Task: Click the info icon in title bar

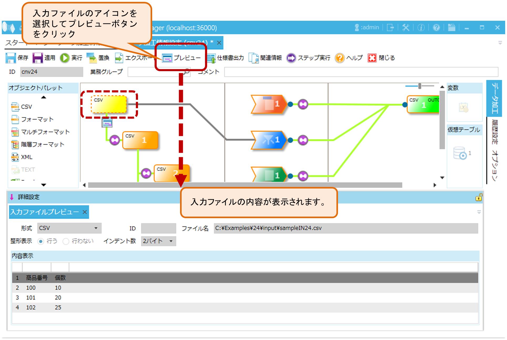Action: [421, 27]
